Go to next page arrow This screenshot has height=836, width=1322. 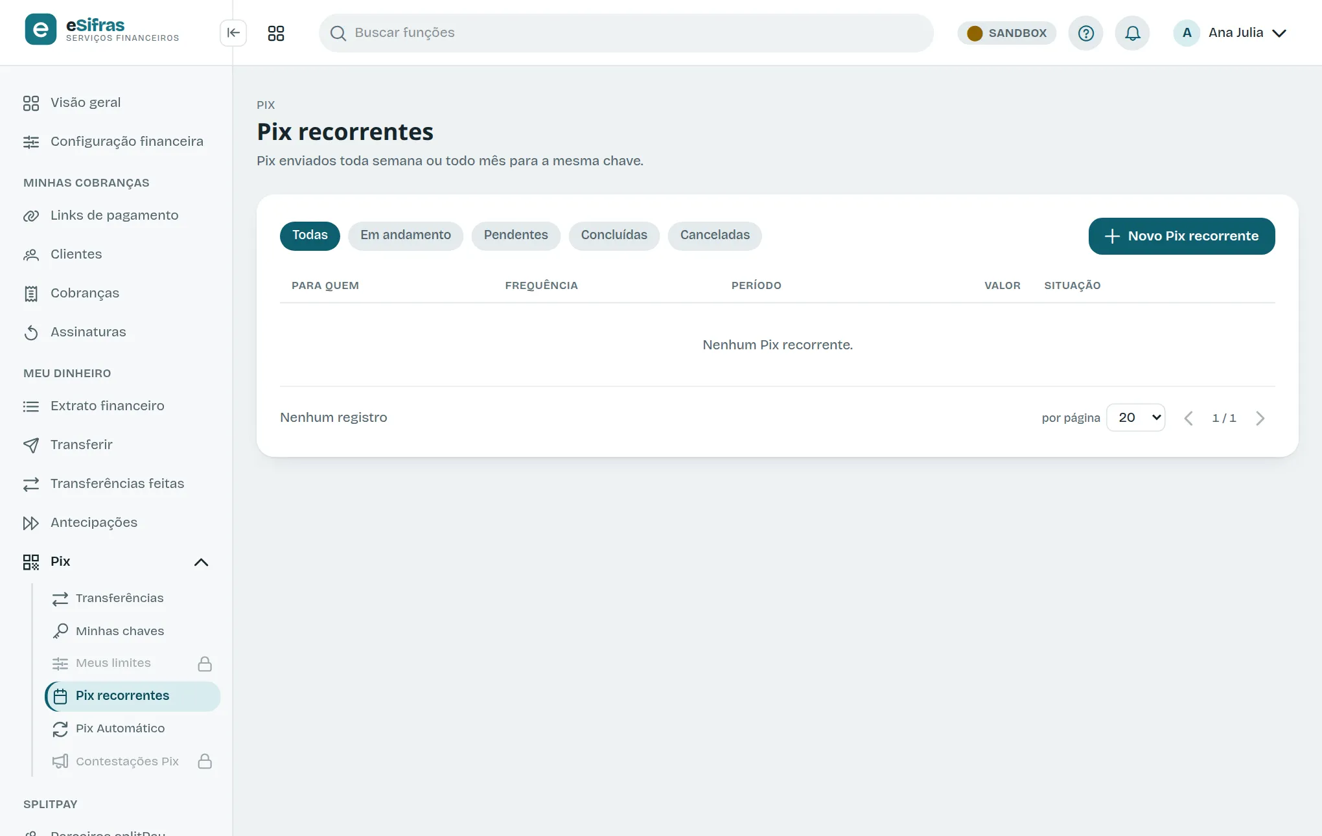point(1260,418)
